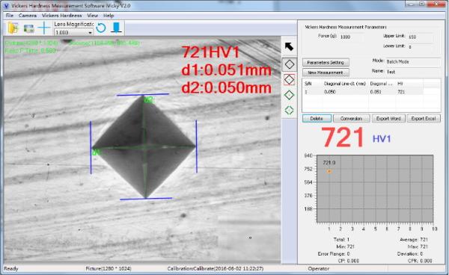Screen dimensions: 449x275
Task: Select the blue crosshair tool icon
Action: pos(44,28)
